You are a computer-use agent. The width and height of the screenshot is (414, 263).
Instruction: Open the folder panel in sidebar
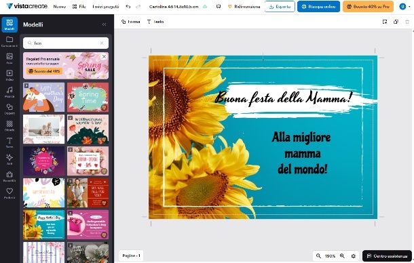point(10,41)
